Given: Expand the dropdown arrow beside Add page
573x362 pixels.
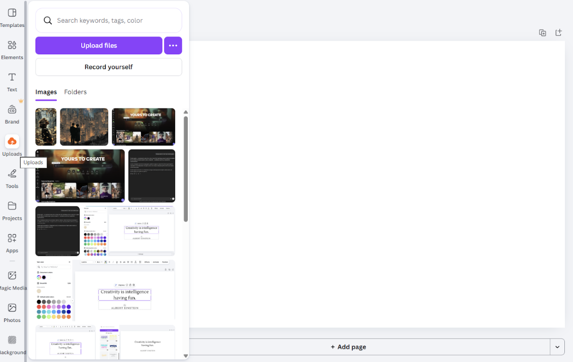Looking at the screenshot, I should (x=557, y=347).
